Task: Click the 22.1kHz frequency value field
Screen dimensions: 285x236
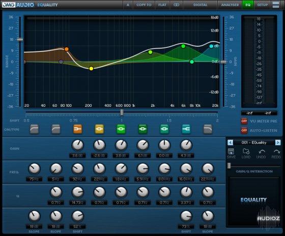Action: (208, 179)
